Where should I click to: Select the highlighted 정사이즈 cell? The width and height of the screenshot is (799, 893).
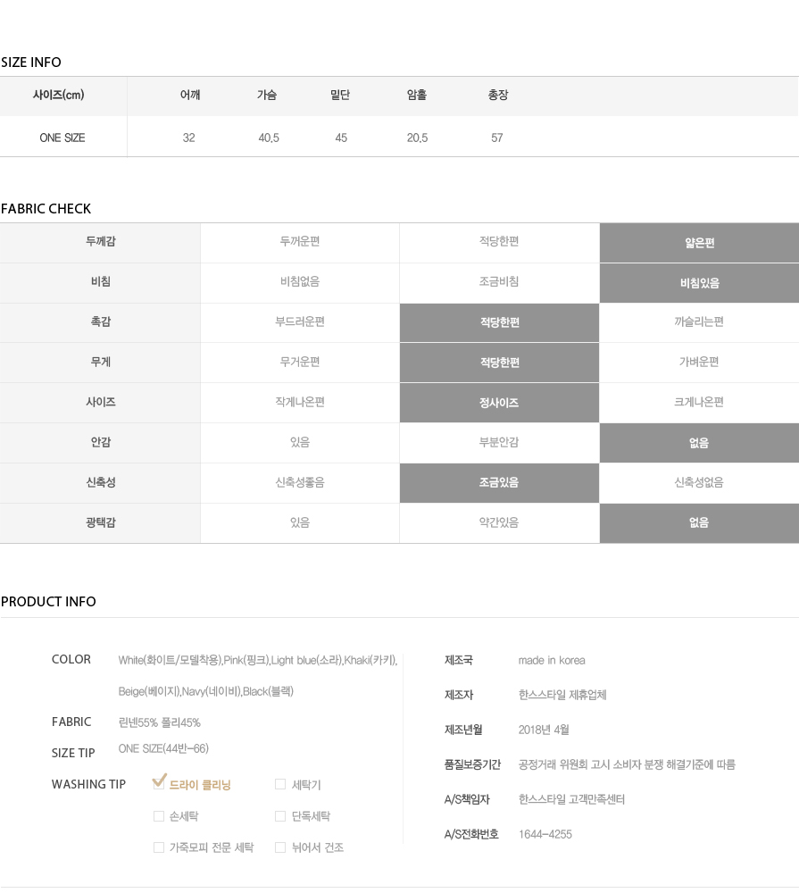tap(499, 403)
